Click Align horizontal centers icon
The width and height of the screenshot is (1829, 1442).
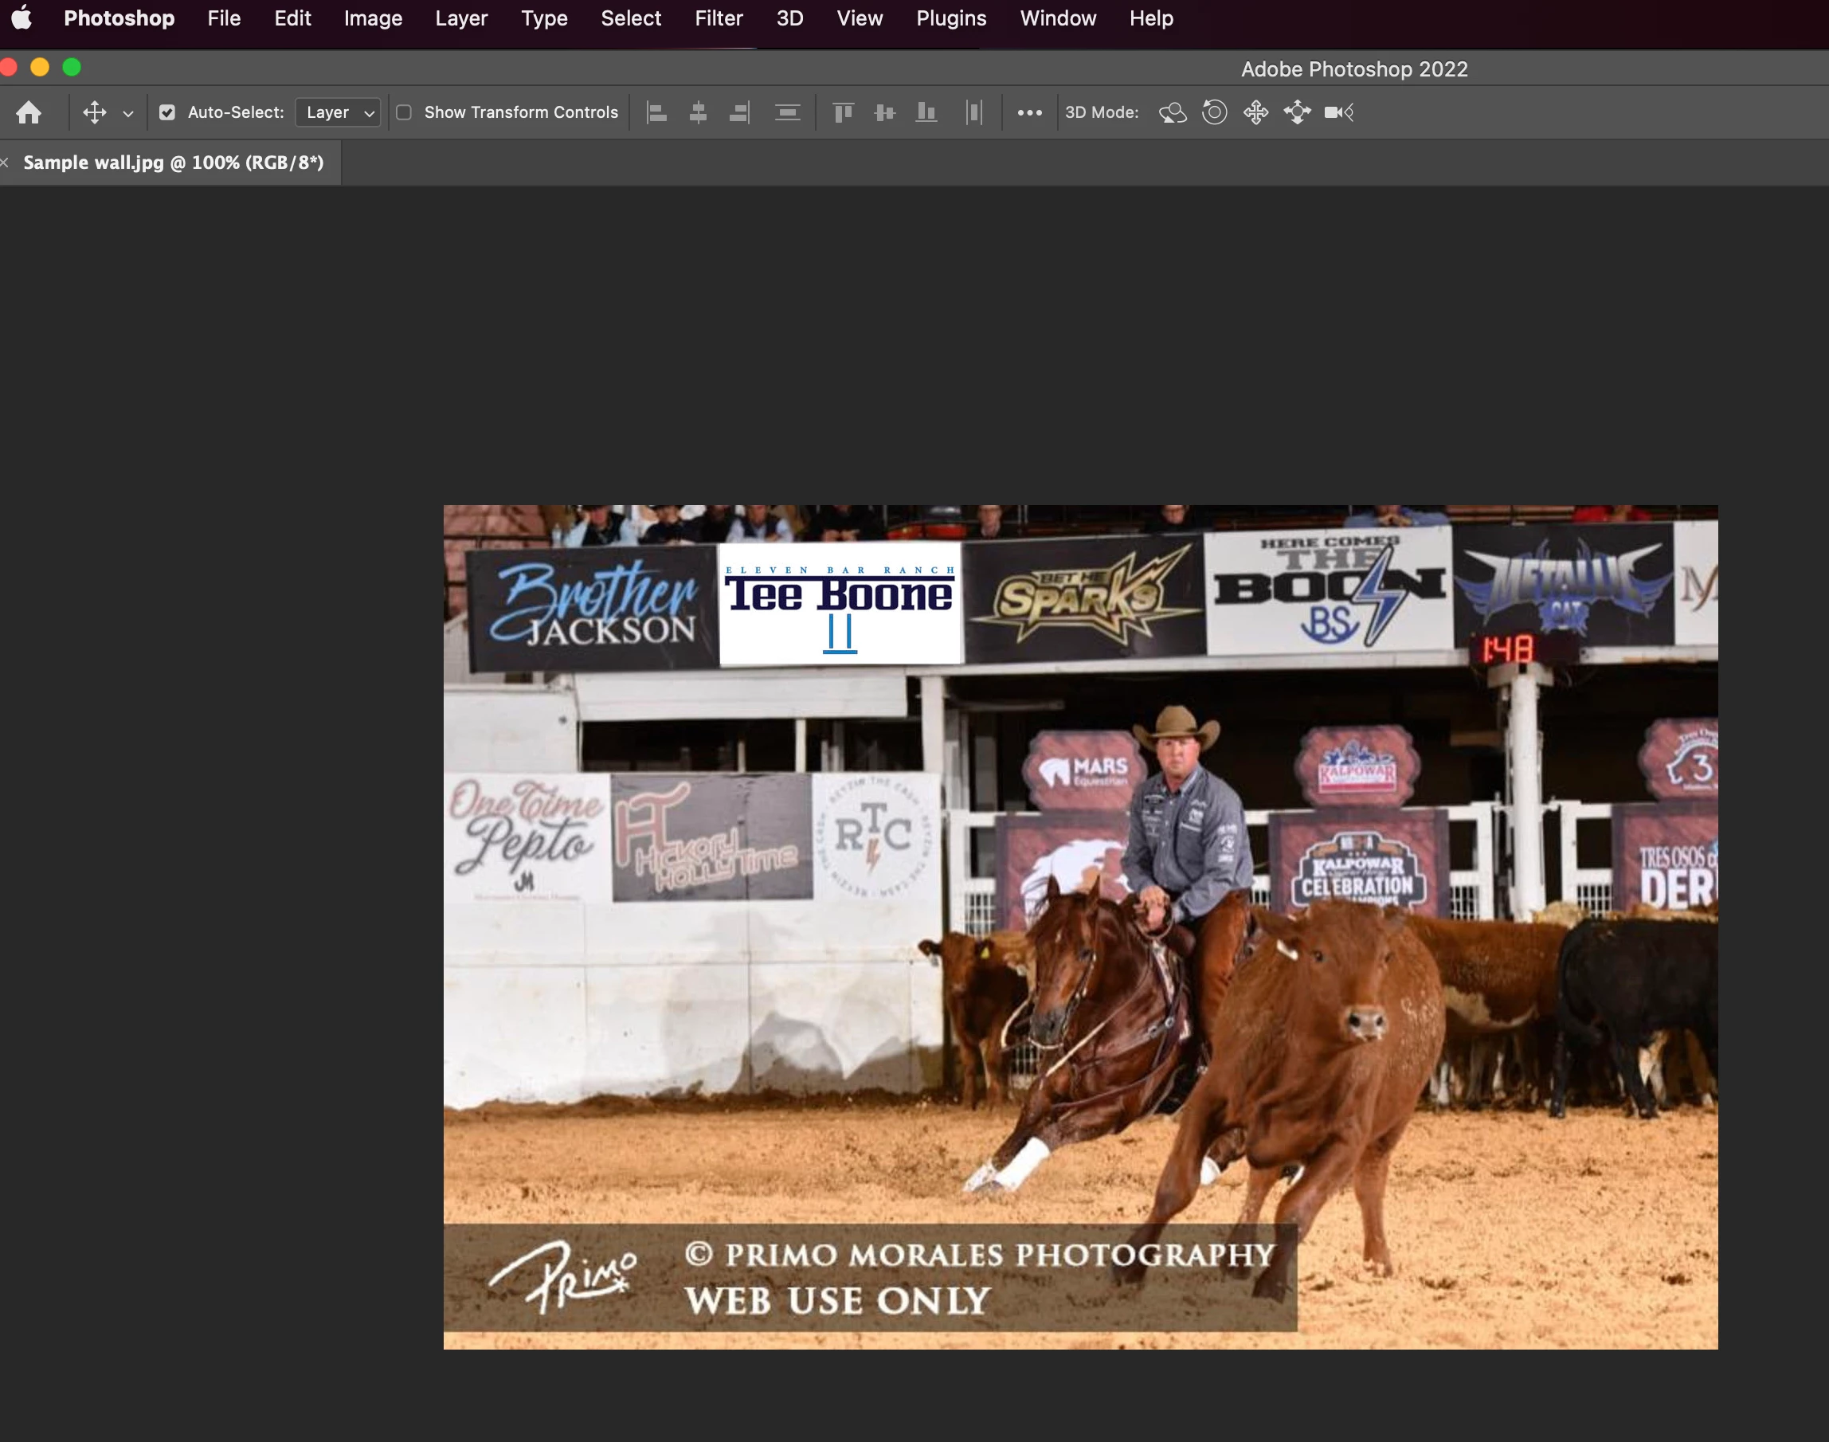pyautogui.click(x=698, y=112)
